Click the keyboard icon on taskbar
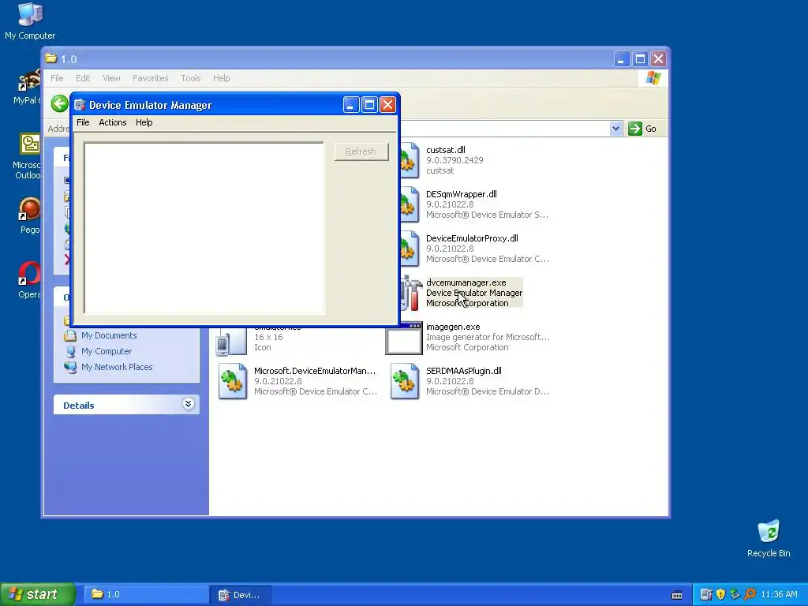 [x=677, y=595]
